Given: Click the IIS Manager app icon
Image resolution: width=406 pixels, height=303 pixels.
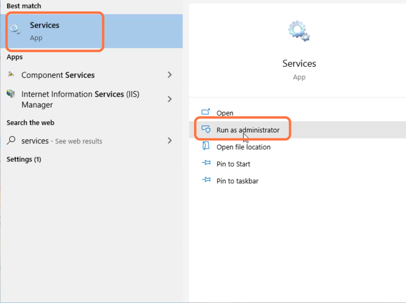Looking at the screenshot, I should click(x=11, y=94).
